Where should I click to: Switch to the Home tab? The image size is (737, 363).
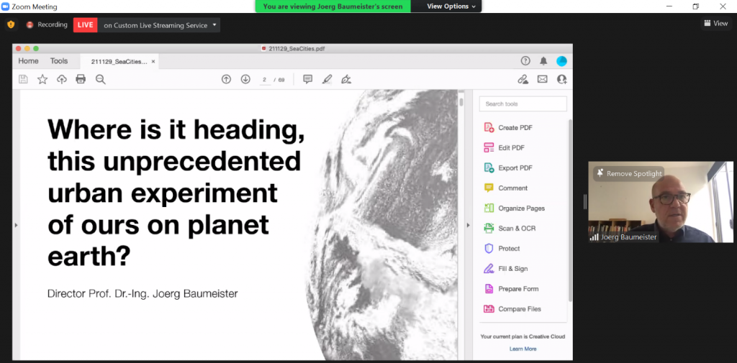pyautogui.click(x=29, y=61)
